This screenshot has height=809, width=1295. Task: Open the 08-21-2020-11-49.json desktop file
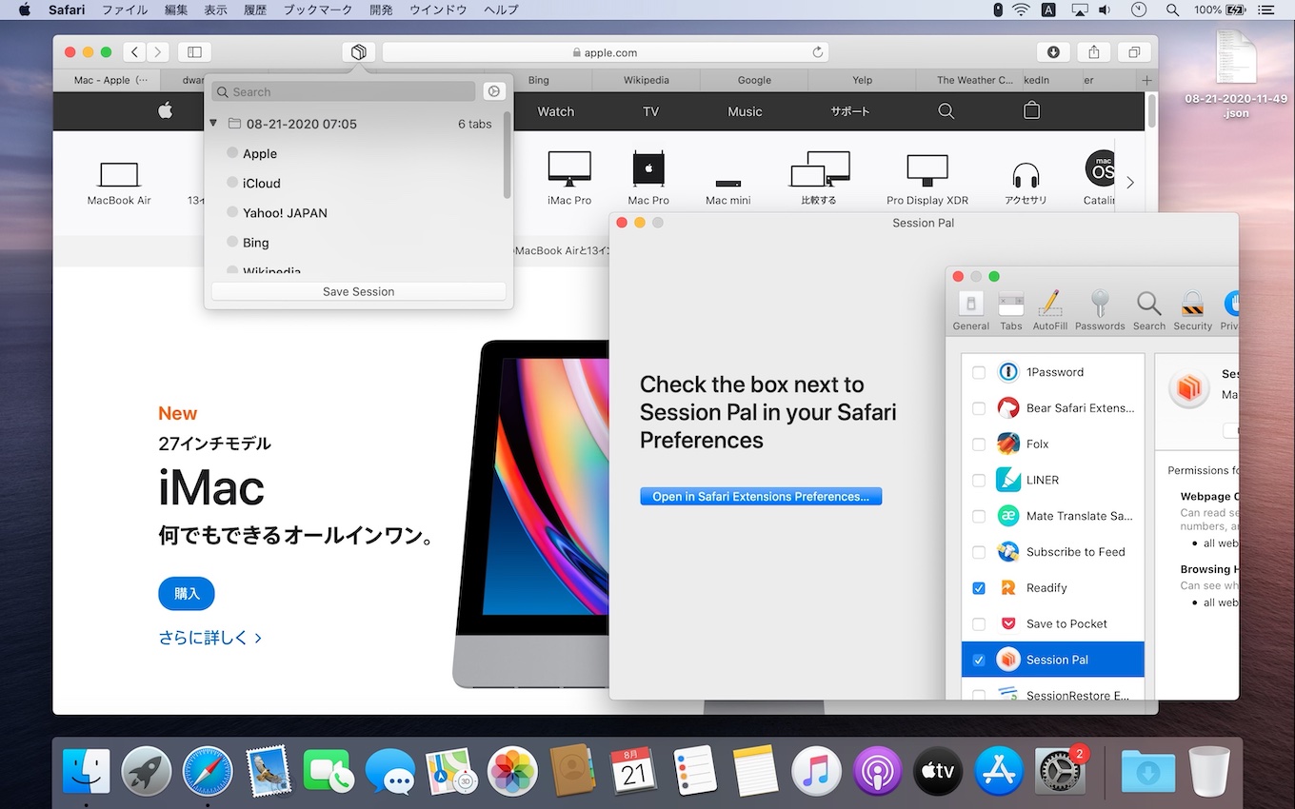pyautogui.click(x=1236, y=74)
